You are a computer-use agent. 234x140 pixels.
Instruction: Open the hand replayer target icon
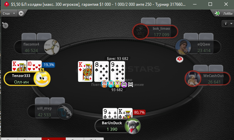5,25
